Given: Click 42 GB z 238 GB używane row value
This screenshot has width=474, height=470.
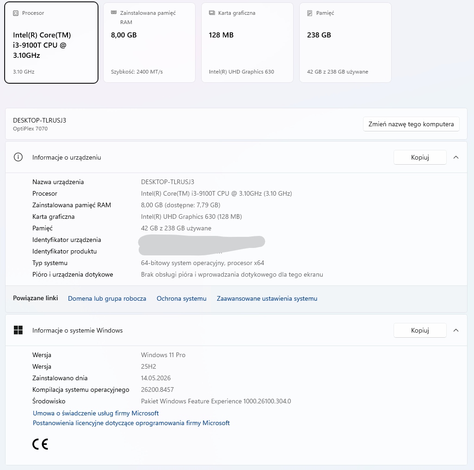Looking at the screenshot, I should tap(176, 229).
